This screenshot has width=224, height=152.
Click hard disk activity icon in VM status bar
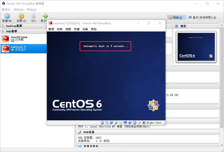(x=102, y=123)
